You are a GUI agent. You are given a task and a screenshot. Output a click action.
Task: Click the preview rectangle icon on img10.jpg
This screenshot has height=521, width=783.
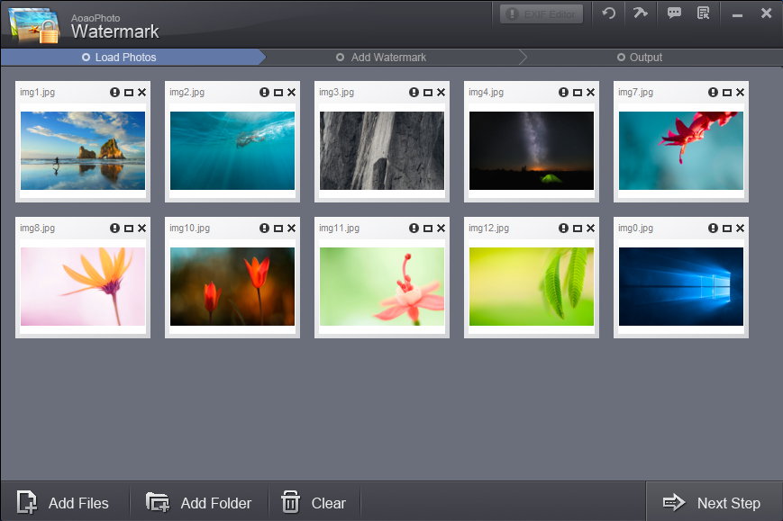(x=278, y=229)
